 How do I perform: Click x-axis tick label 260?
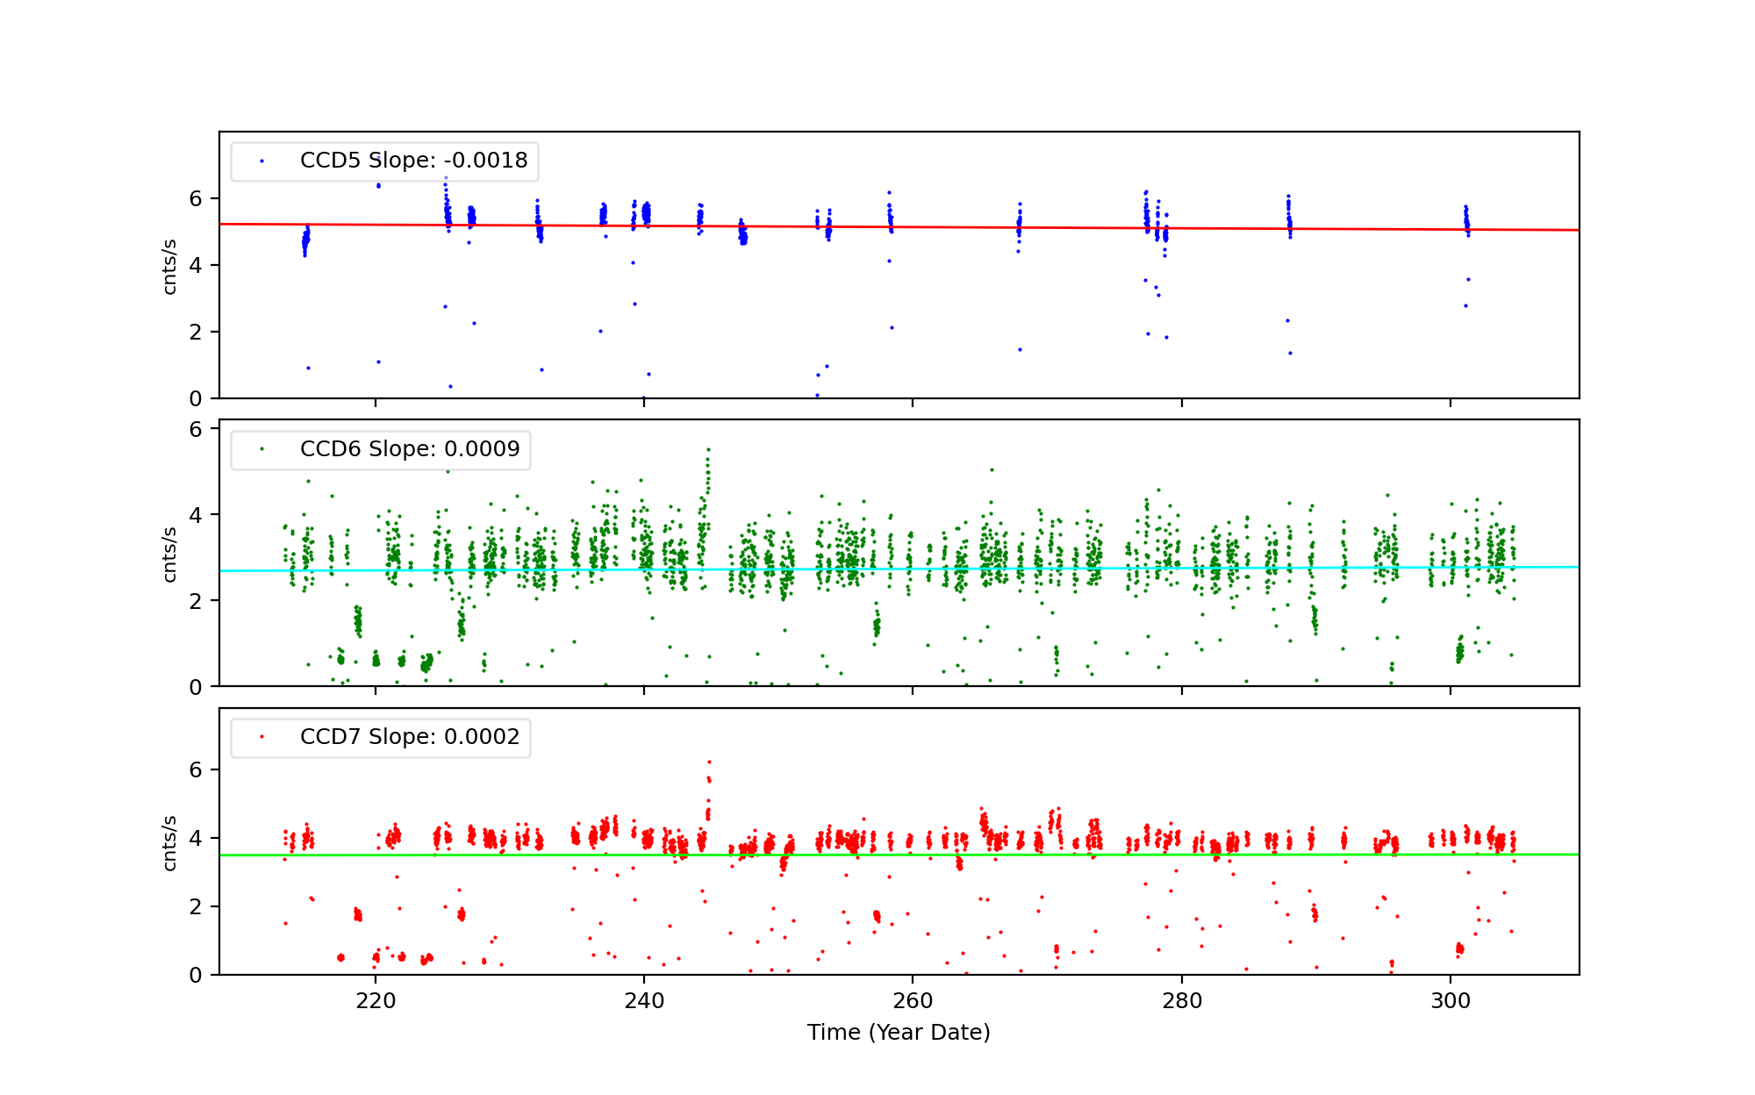point(913,1002)
